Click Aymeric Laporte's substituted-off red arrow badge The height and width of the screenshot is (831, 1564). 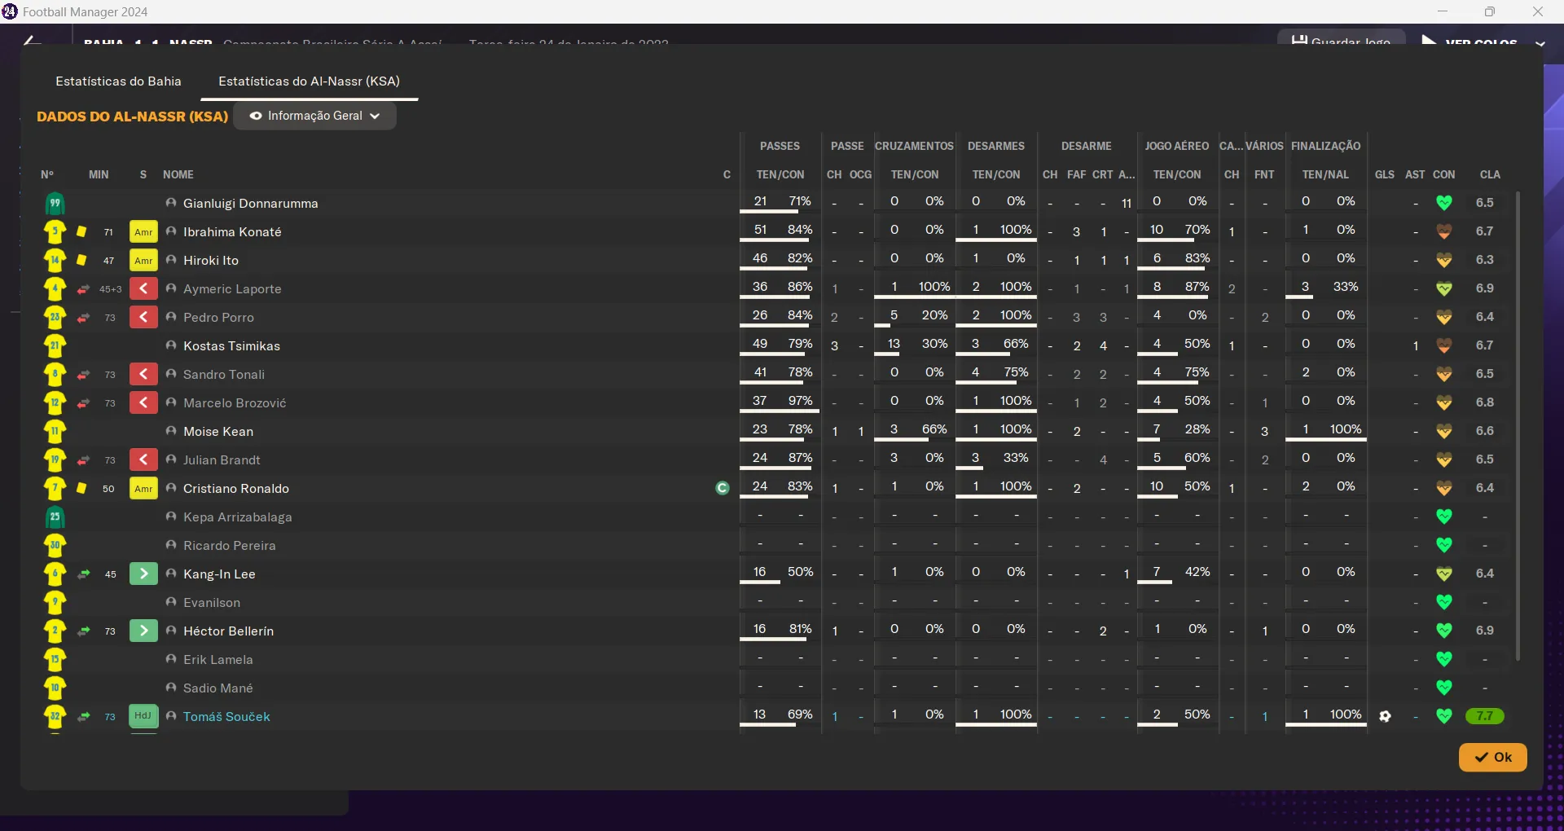coord(143,289)
